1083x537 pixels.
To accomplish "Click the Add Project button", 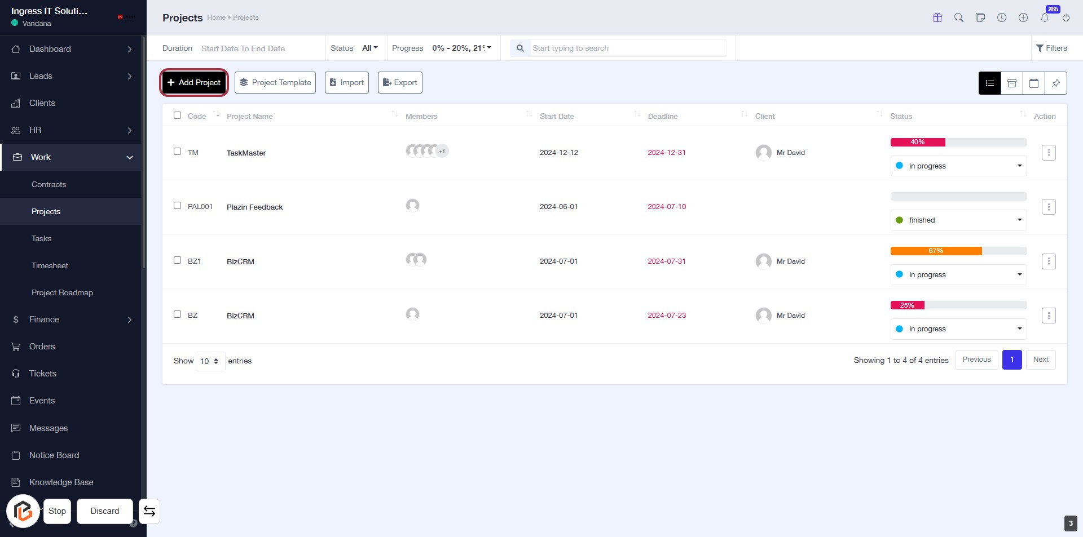I will pyautogui.click(x=194, y=83).
